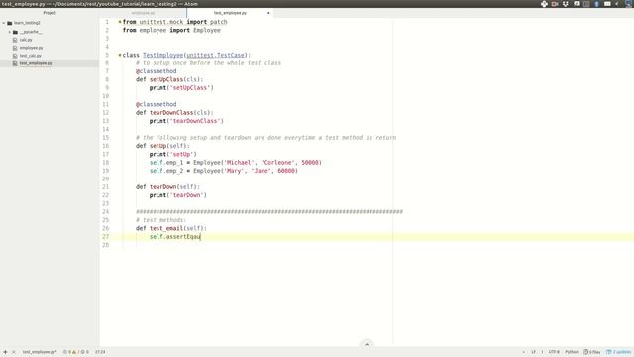
Task: Select the Project panel header
Action: [50, 13]
